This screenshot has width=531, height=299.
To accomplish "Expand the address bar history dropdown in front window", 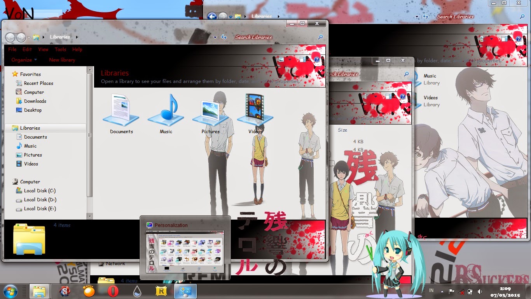I will coord(215,37).
